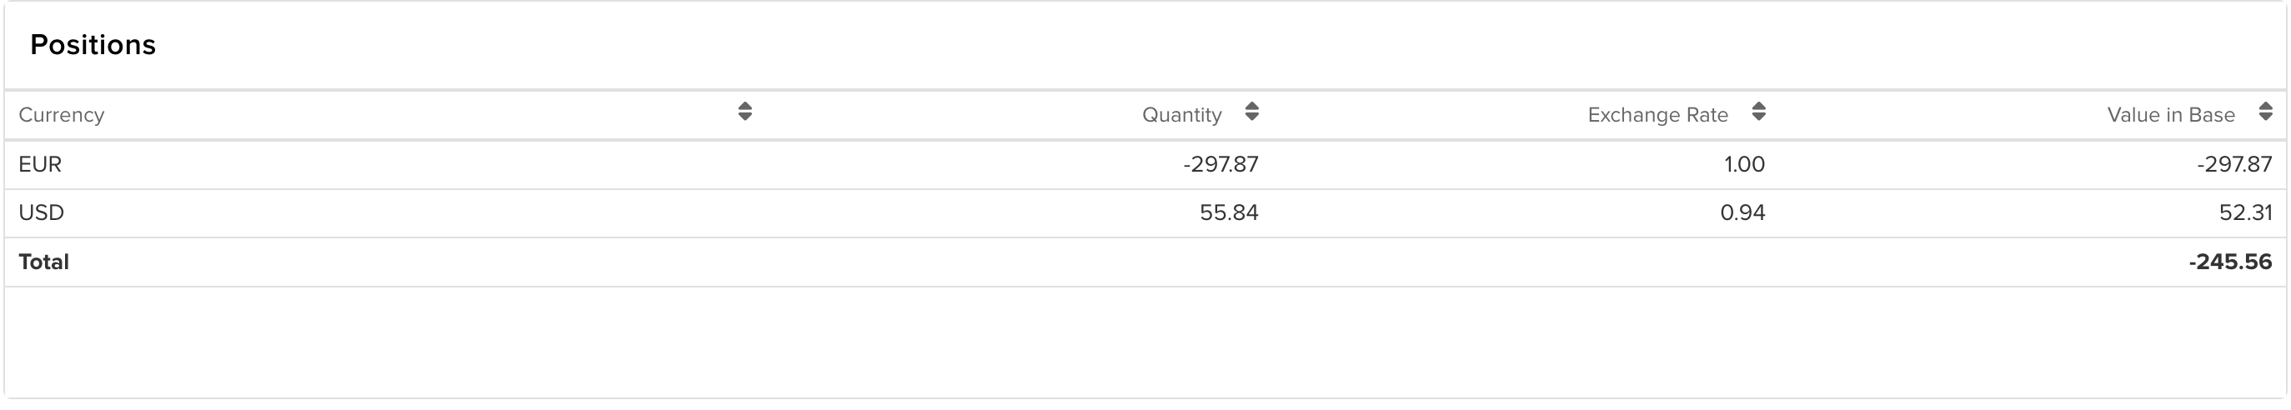Screen dimensions: 2291x410
Task: Click EUR's Value in Base amount
Action: click(2233, 164)
